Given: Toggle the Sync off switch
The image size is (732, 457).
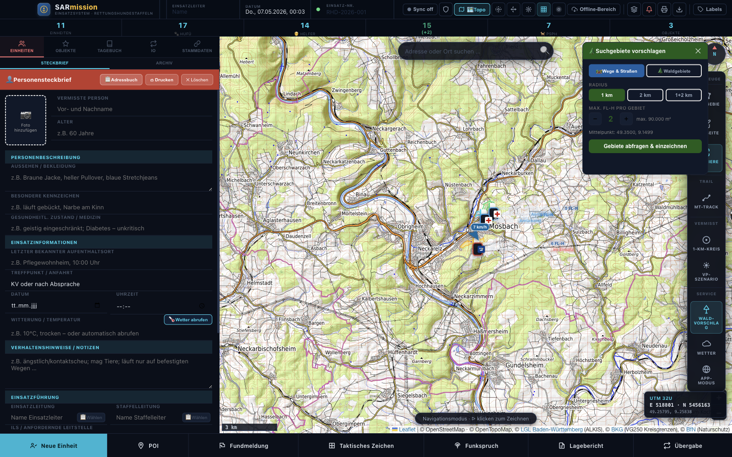Looking at the screenshot, I should point(420,9).
